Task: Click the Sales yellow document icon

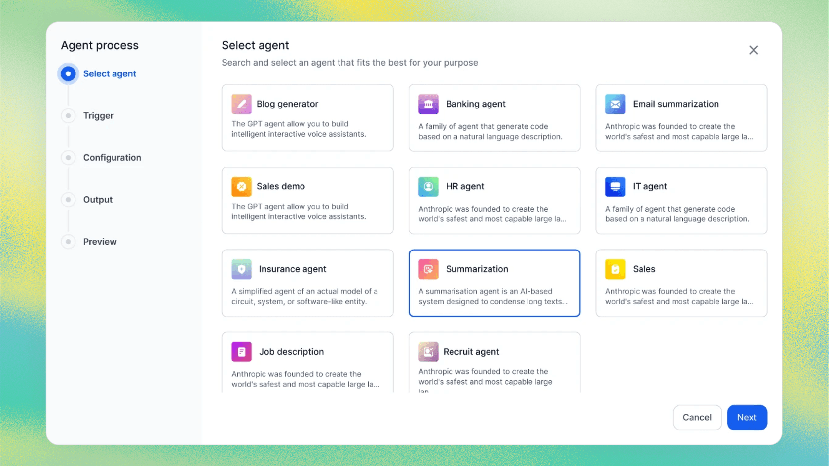Action: pyautogui.click(x=615, y=269)
